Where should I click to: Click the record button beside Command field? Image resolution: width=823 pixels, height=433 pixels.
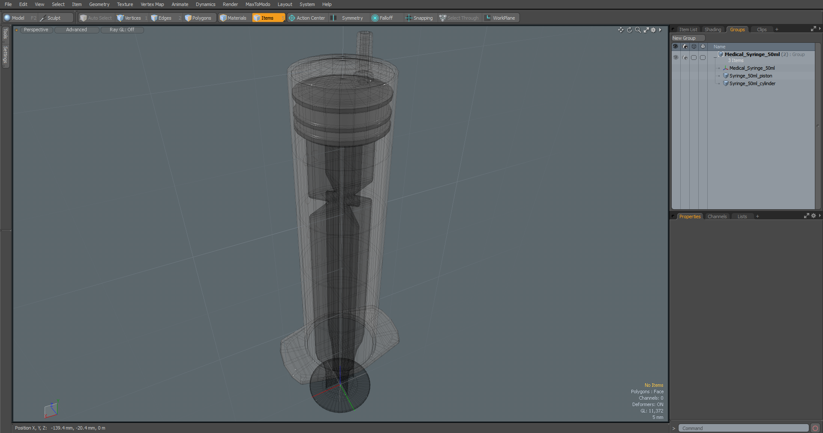click(815, 428)
